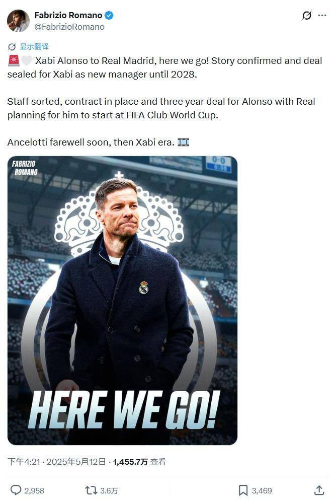Show translation via 显示翻译 link
The width and height of the screenshot is (335, 503).
pyautogui.click(x=34, y=47)
